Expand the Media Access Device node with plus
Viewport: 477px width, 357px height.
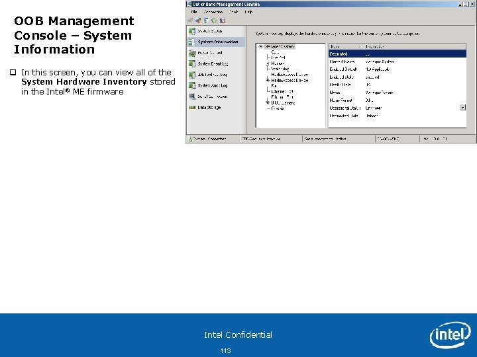click(x=268, y=80)
